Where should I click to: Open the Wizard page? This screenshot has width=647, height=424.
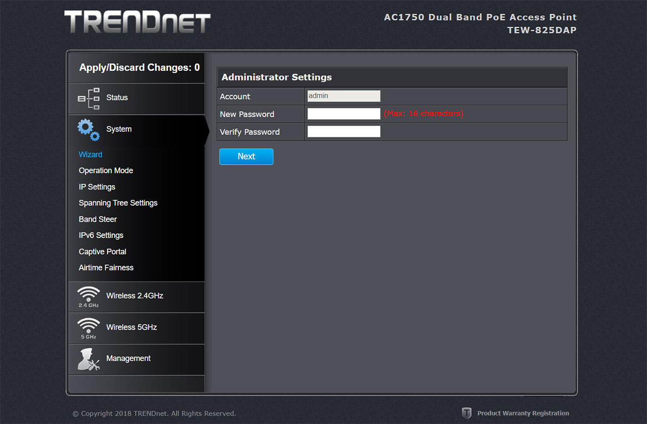pyautogui.click(x=90, y=155)
